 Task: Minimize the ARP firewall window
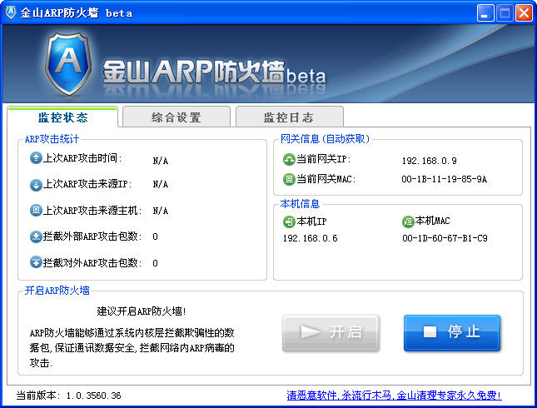[x=485, y=13]
